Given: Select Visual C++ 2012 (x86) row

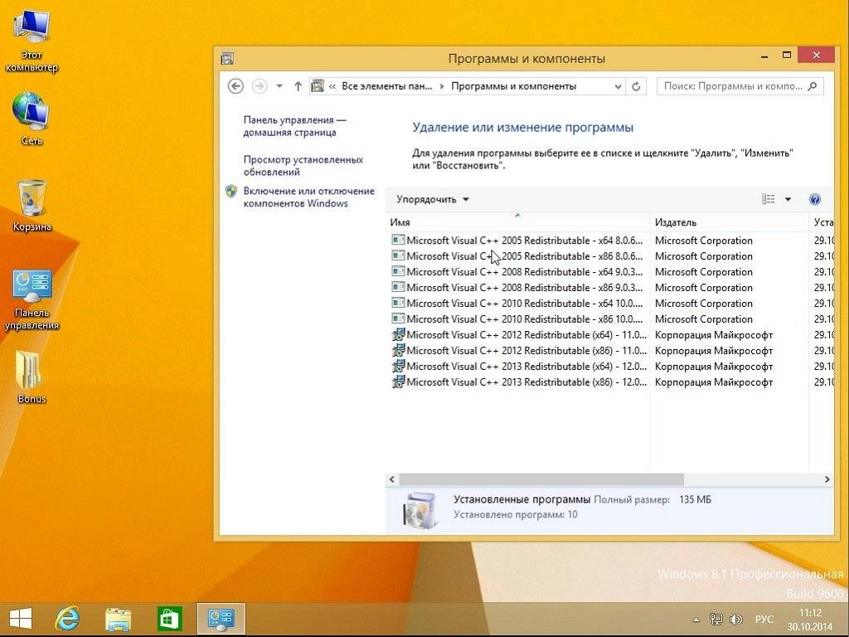Looking at the screenshot, I should tap(612, 351).
